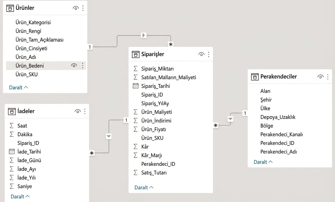Image resolution: width=335 pixels, height=202 pixels.
Task: Toggle visibility eye on Ürünler table
Action: pos(76,8)
